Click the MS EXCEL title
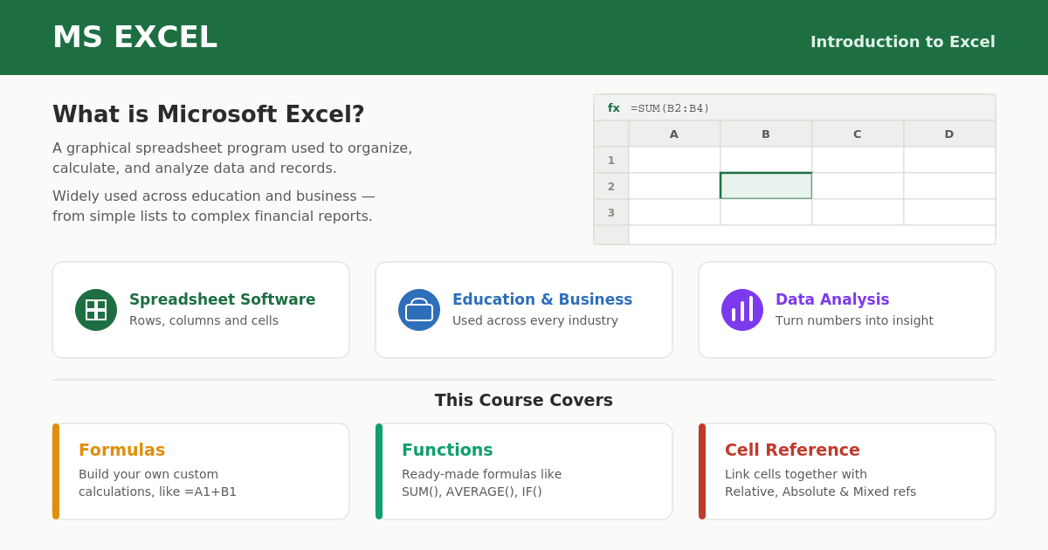The height and width of the screenshot is (550, 1048). (134, 38)
